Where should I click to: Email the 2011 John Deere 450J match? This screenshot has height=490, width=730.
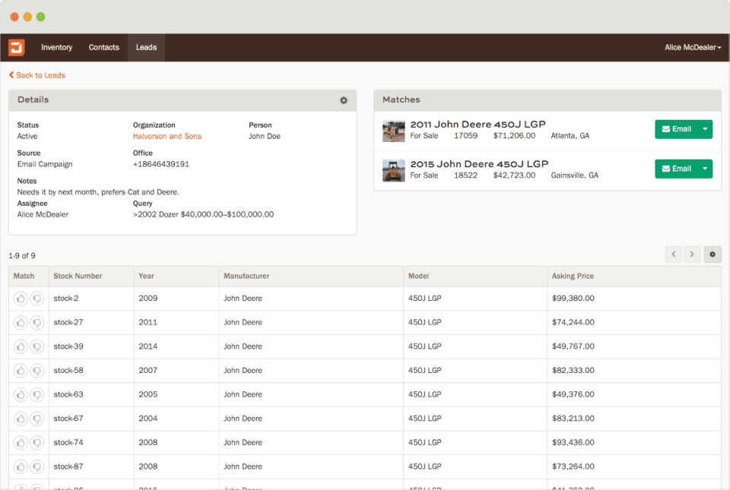pos(676,129)
